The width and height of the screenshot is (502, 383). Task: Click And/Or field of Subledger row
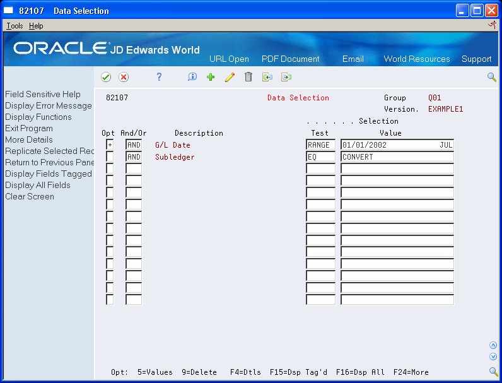(x=134, y=157)
